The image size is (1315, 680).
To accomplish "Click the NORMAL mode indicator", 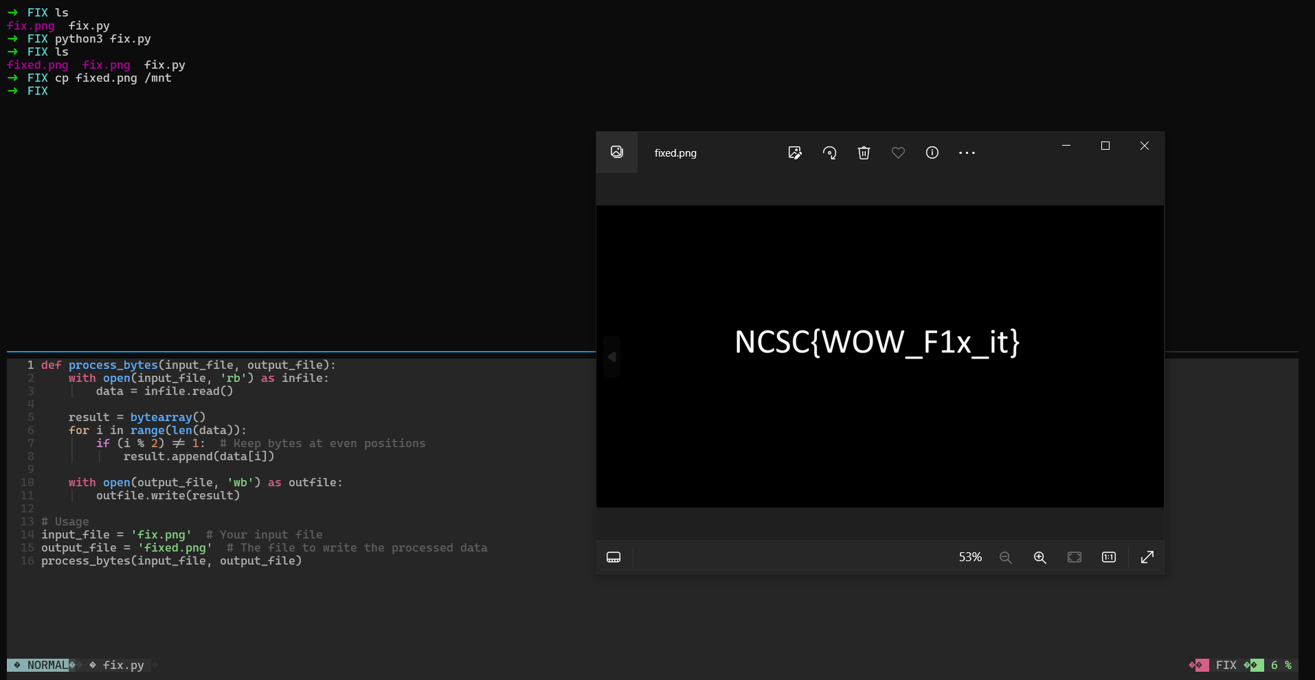I will (47, 665).
